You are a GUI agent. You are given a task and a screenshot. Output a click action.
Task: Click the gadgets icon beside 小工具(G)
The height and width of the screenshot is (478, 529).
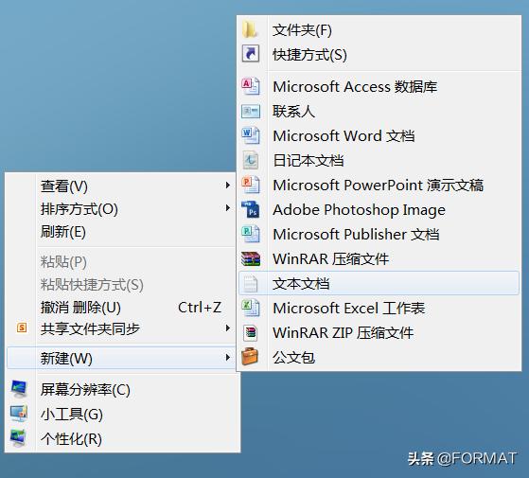19,414
